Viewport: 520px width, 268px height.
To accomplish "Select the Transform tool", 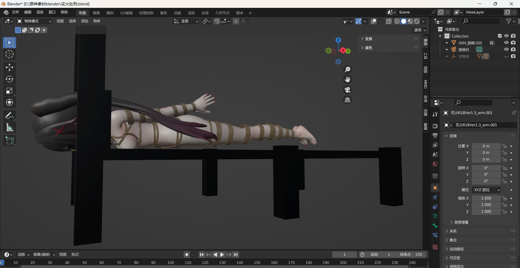I will click(x=9, y=102).
